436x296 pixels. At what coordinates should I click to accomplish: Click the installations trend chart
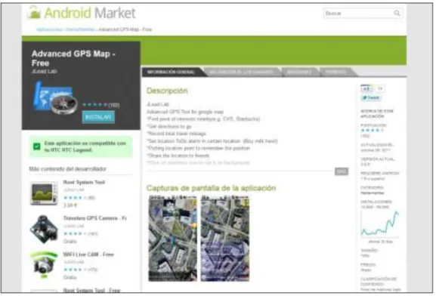[380, 224]
